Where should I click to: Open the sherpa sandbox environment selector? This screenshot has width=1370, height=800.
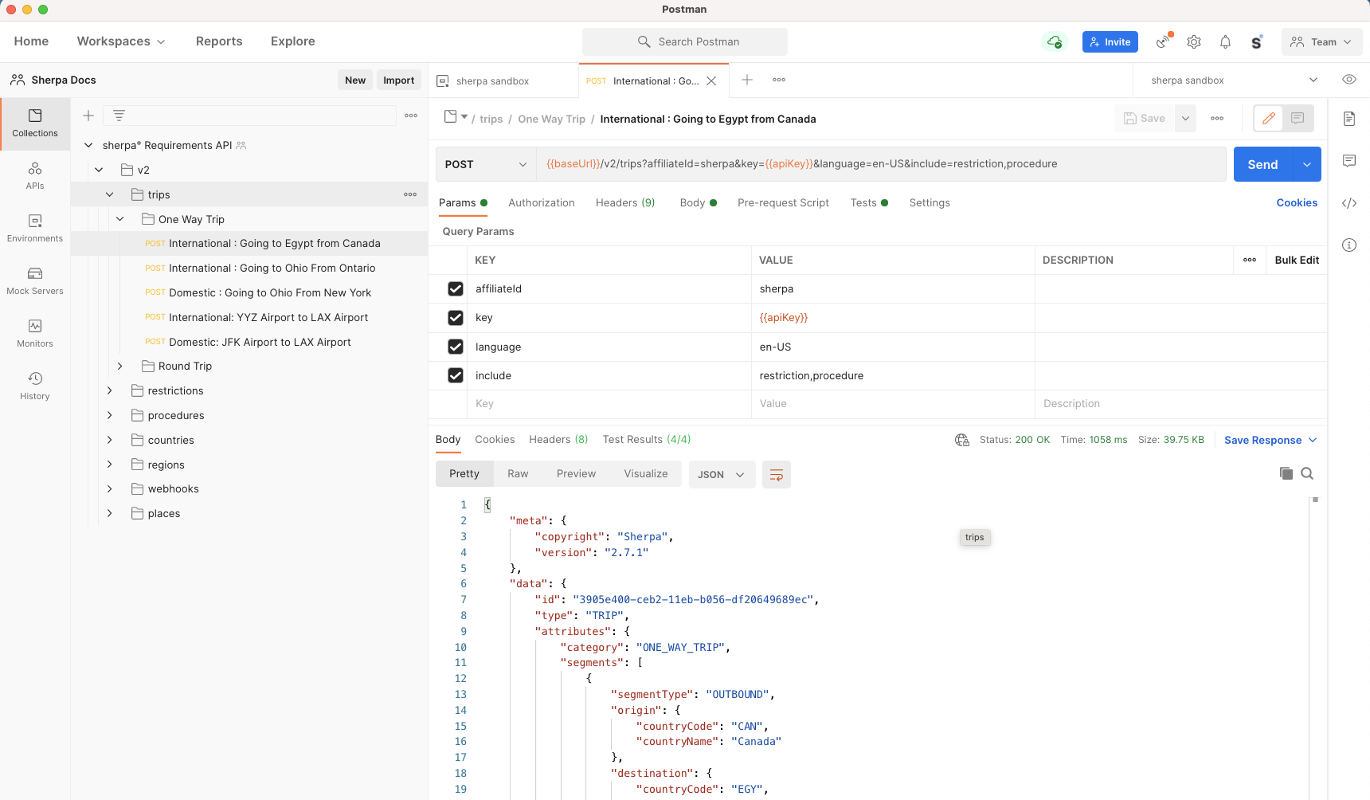coord(1234,80)
